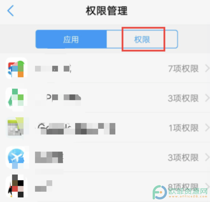Tap the 权限管理 page title
Screen dimensions: 210x202
(107, 11)
